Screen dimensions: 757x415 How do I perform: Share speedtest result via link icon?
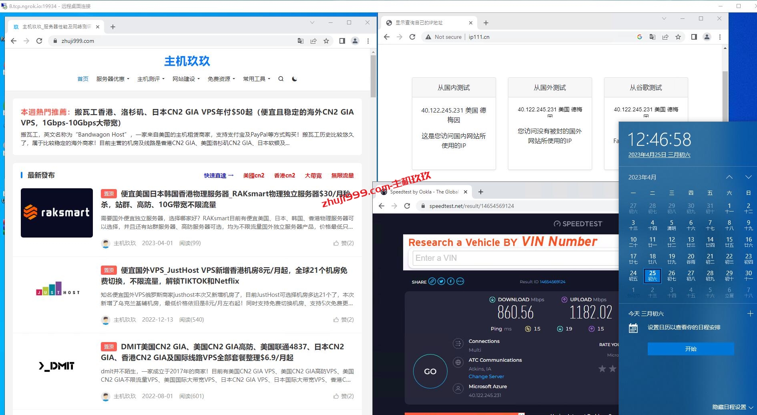point(432,281)
